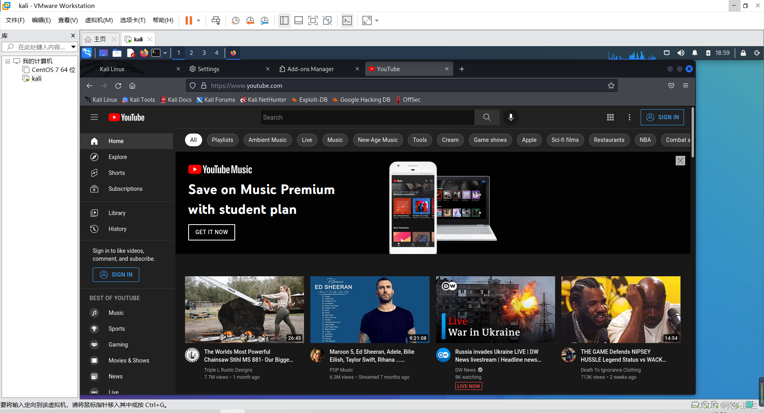Screen dimensions: 764x413
Task: Open the Exploit-DB bookmark
Action: point(309,100)
